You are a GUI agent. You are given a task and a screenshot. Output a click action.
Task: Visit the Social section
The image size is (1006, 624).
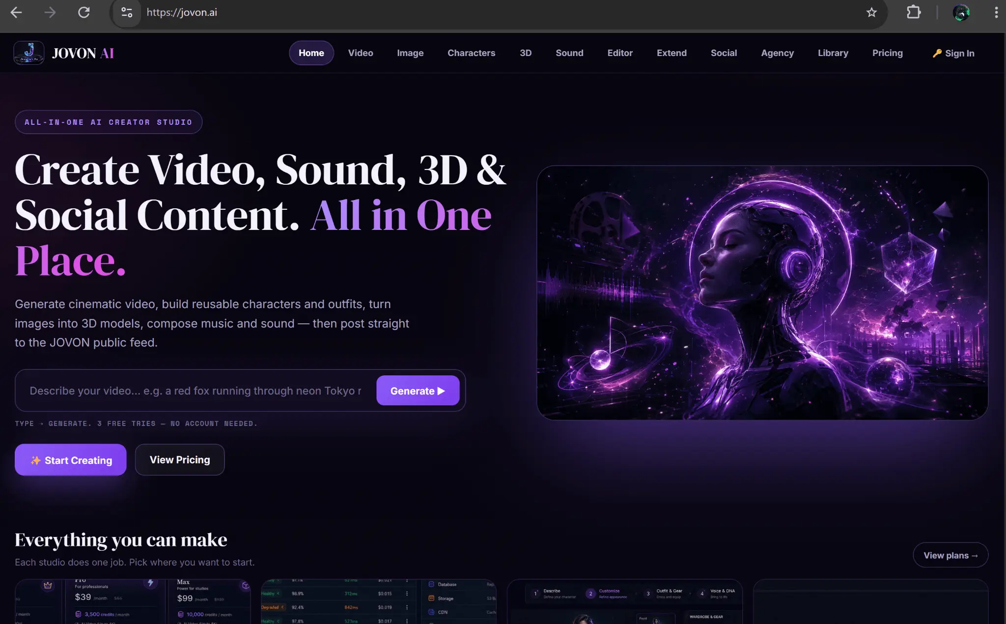click(x=724, y=53)
